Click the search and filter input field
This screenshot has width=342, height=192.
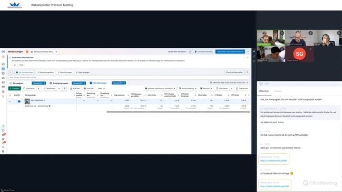[x=129, y=78]
